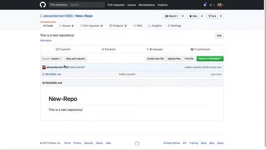Expand the green Clone or download dropdown
The height and width of the screenshot is (150, 266).
pos(210,59)
